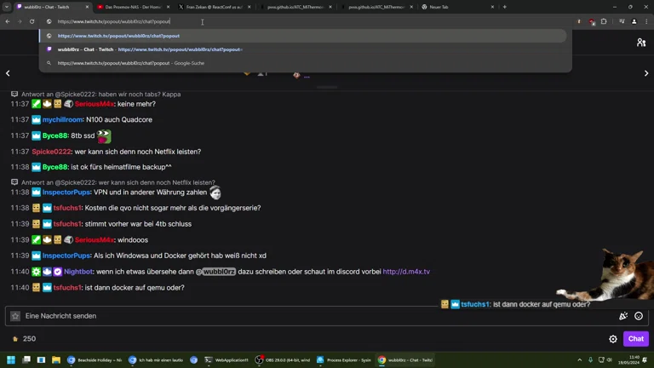Open the d.m4x.tv discord link
654x368 pixels.
coord(406,272)
